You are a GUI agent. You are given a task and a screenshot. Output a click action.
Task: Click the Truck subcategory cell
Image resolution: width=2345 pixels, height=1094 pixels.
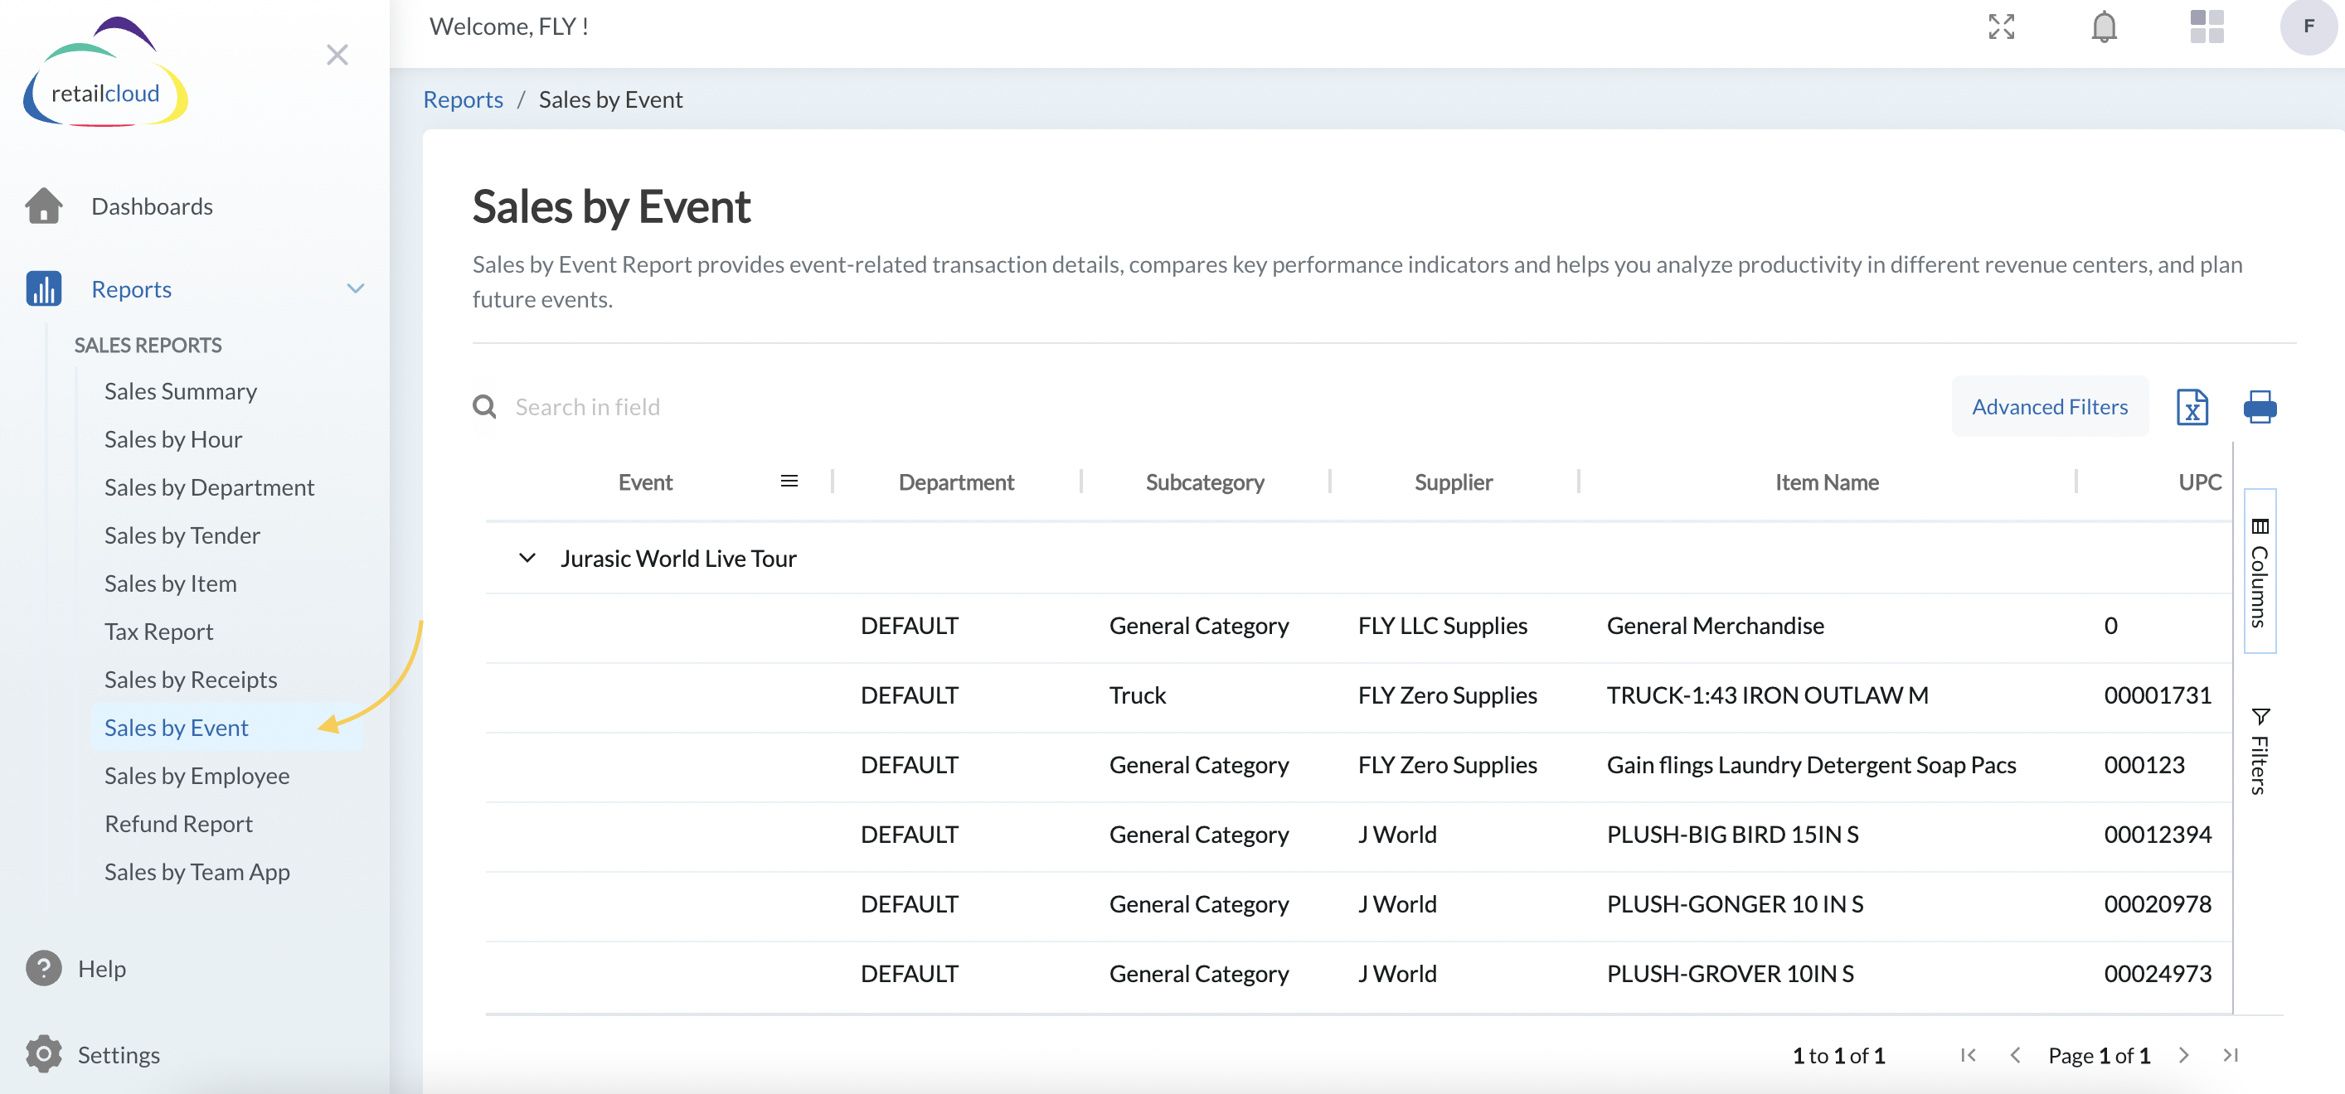pos(1137,695)
